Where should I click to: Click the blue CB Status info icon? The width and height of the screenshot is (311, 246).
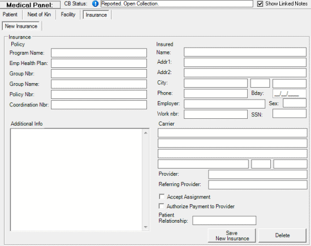(96, 3)
